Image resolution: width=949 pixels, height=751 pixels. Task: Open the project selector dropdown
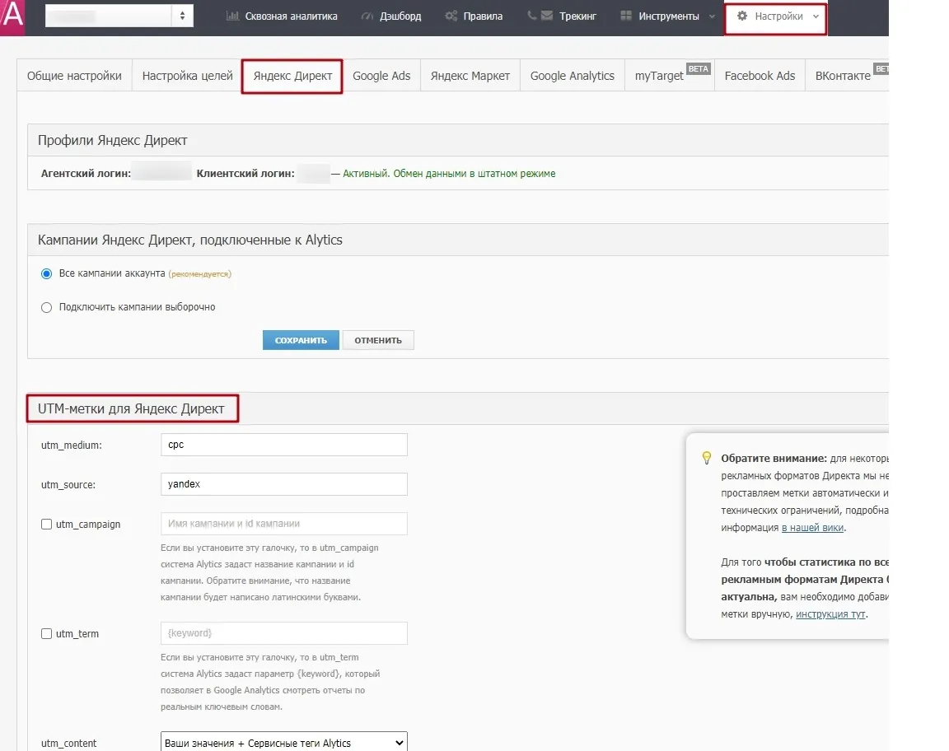[119, 16]
